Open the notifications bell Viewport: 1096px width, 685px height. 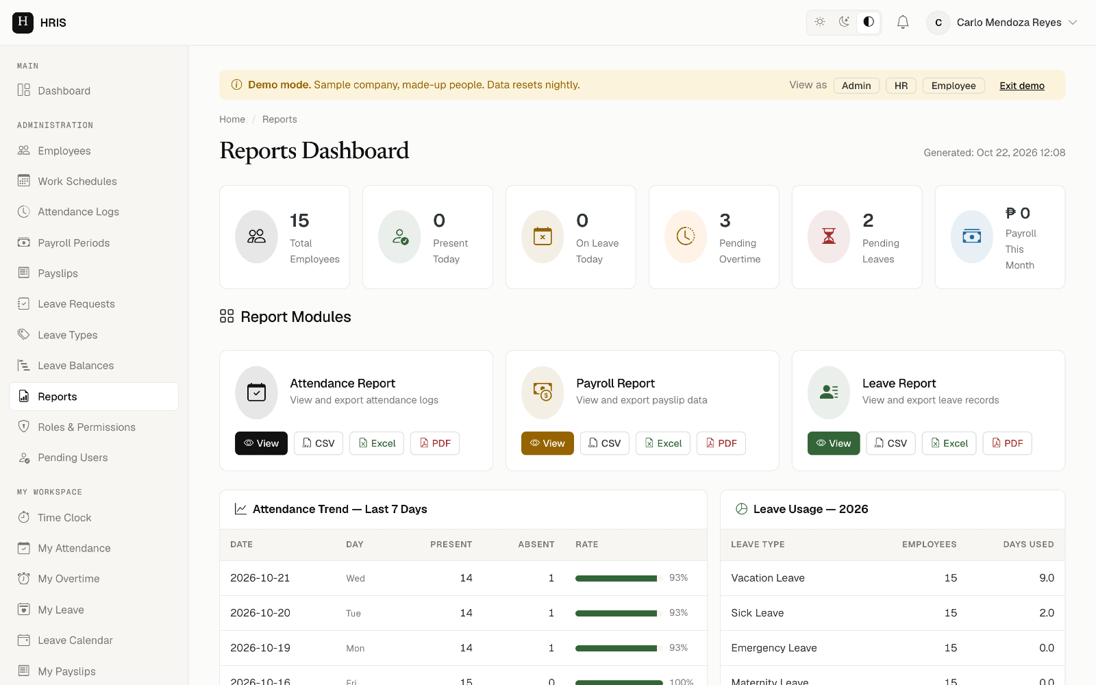pos(903,23)
